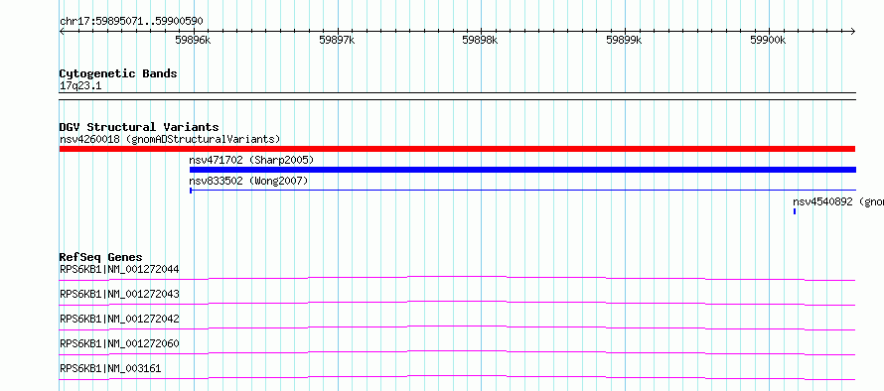884x391 pixels.
Task: Click the chr17:59895071..59900590 region label
Action: pos(131,22)
